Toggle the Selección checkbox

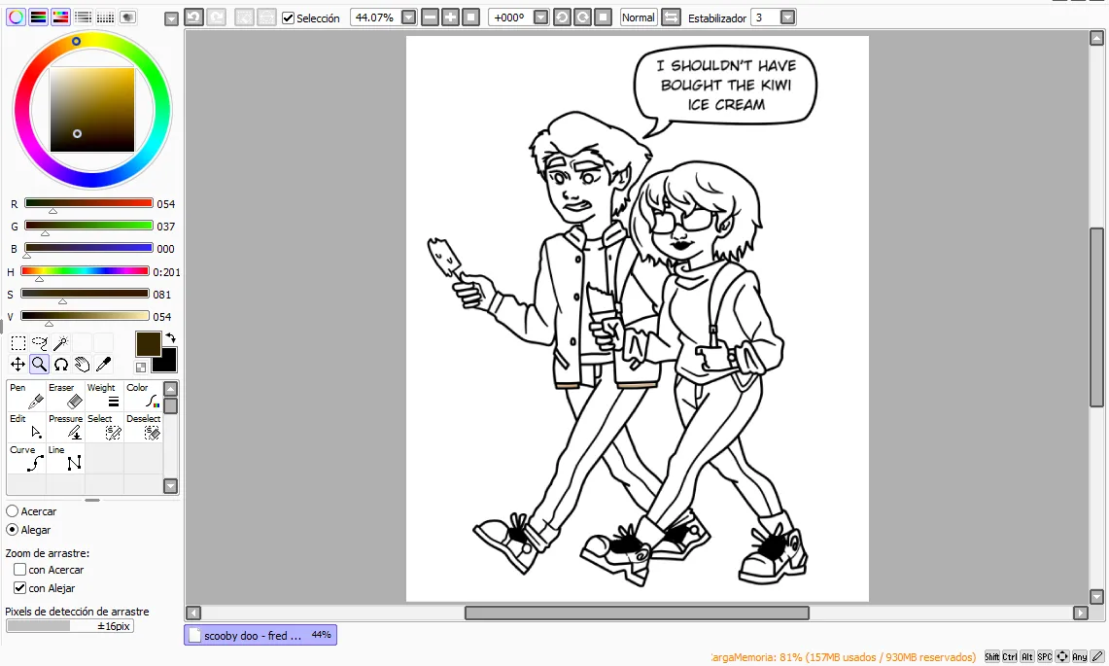coord(289,18)
